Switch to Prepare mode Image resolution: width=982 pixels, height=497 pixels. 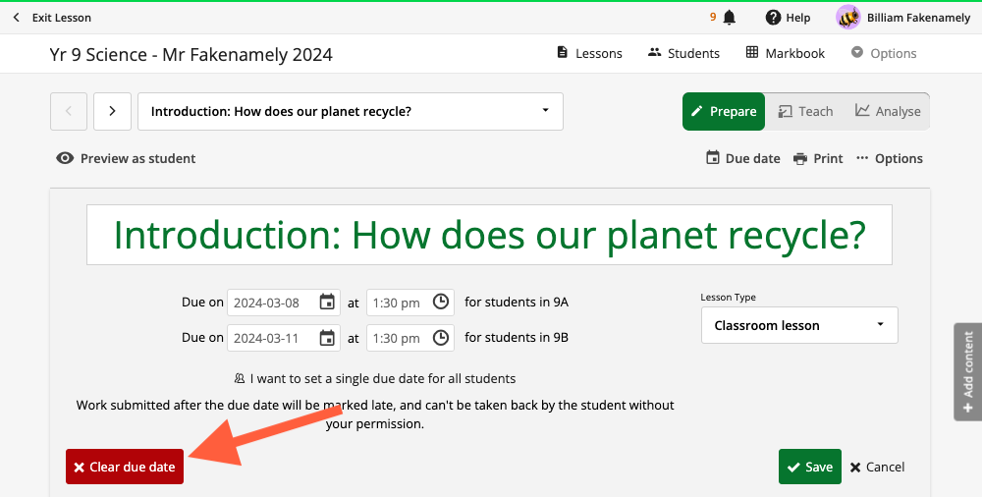pos(724,112)
